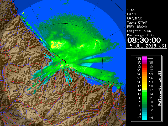Click the magenta >38 dBZ legend swatch
Image resolution: width=168 pixels, height=126 pixels.
tap(144, 59)
